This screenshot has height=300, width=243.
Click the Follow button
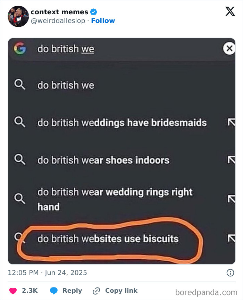click(x=103, y=21)
